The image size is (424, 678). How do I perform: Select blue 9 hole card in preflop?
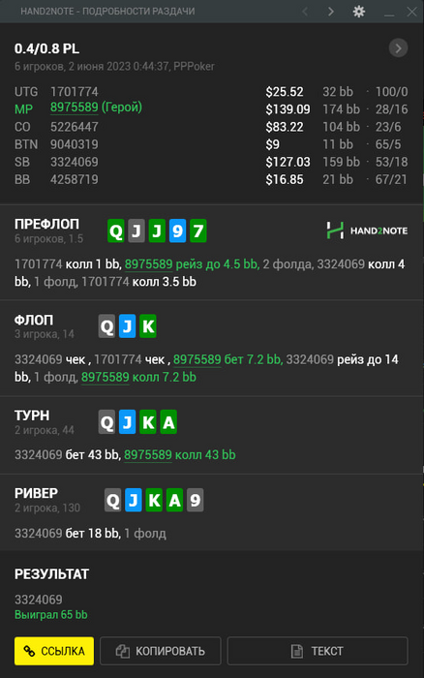[x=177, y=231]
